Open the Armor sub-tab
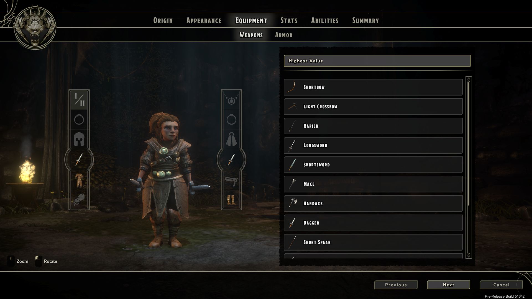The width and height of the screenshot is (532, 299). pos(284,35)
